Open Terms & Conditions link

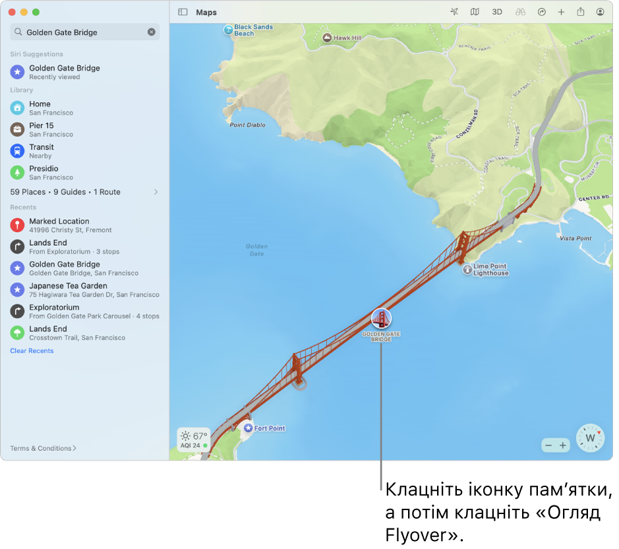[43, 448]
